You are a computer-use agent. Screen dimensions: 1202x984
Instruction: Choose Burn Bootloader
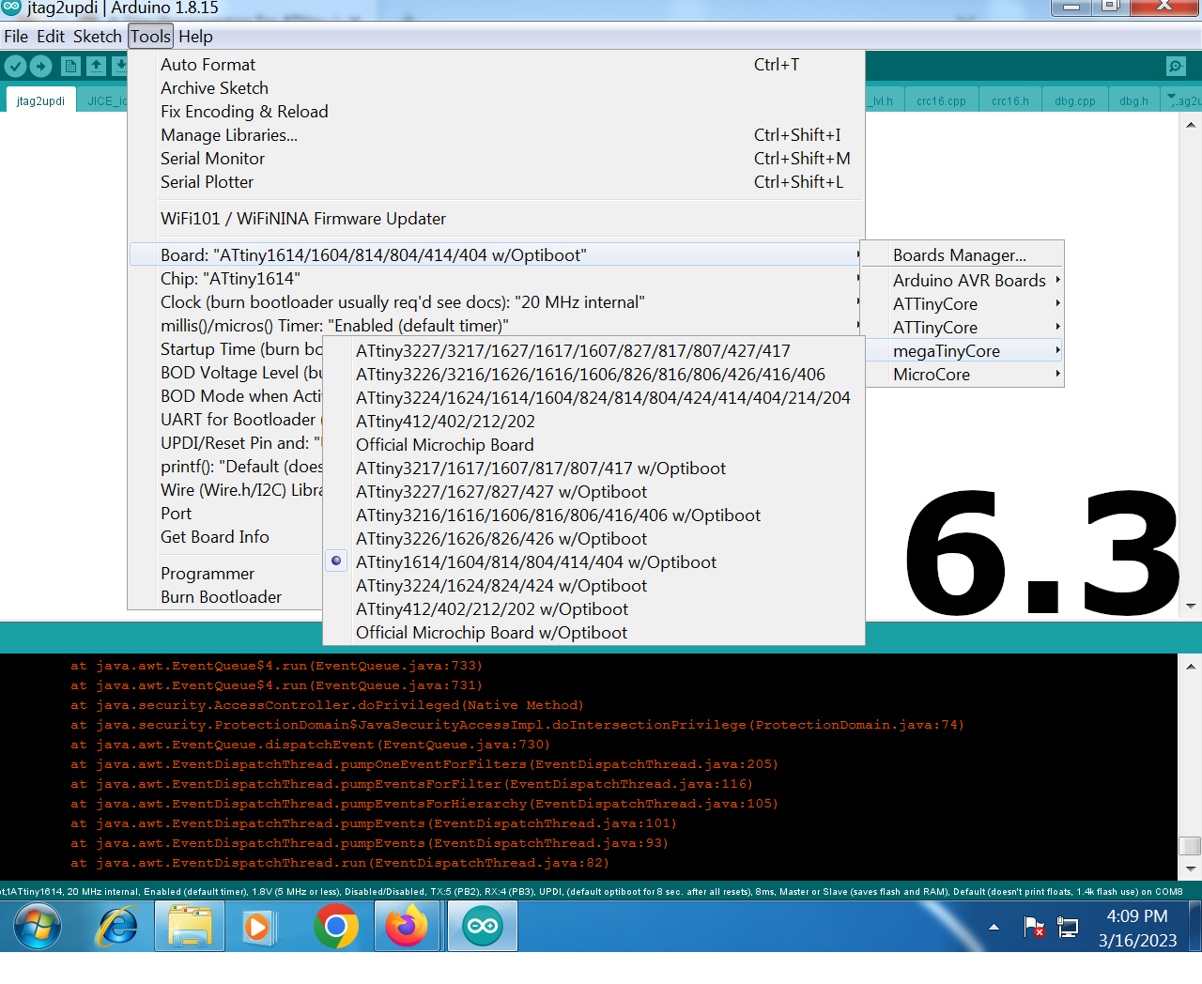pyautogui.click(x=225, y=597)
